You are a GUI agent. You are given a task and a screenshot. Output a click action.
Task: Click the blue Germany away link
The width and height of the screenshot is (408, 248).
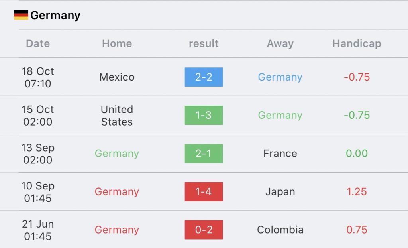tap(280, 77)
